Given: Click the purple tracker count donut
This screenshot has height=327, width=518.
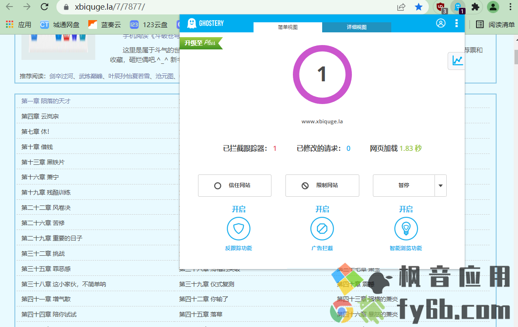Looking at the screenshot, I should (322, 75).
